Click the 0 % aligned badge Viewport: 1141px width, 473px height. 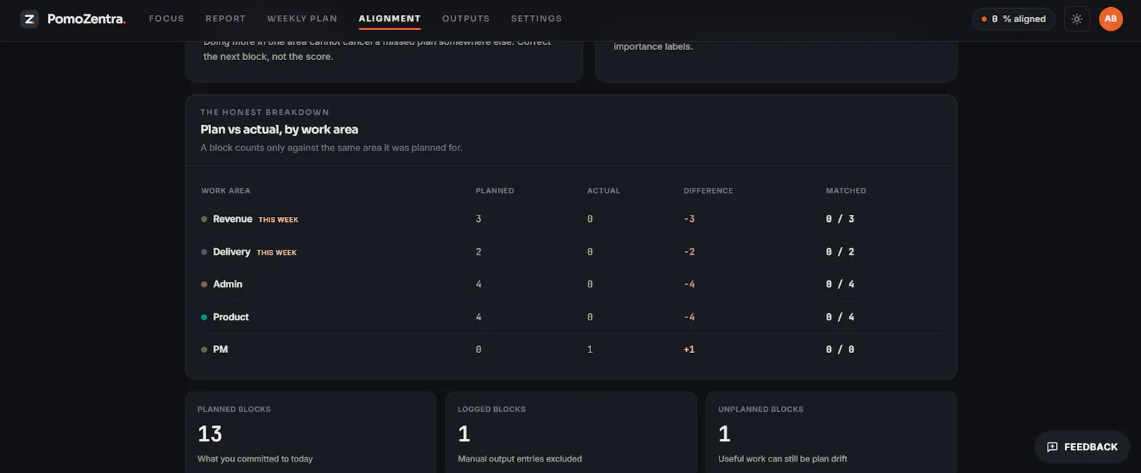(1013, 19)
